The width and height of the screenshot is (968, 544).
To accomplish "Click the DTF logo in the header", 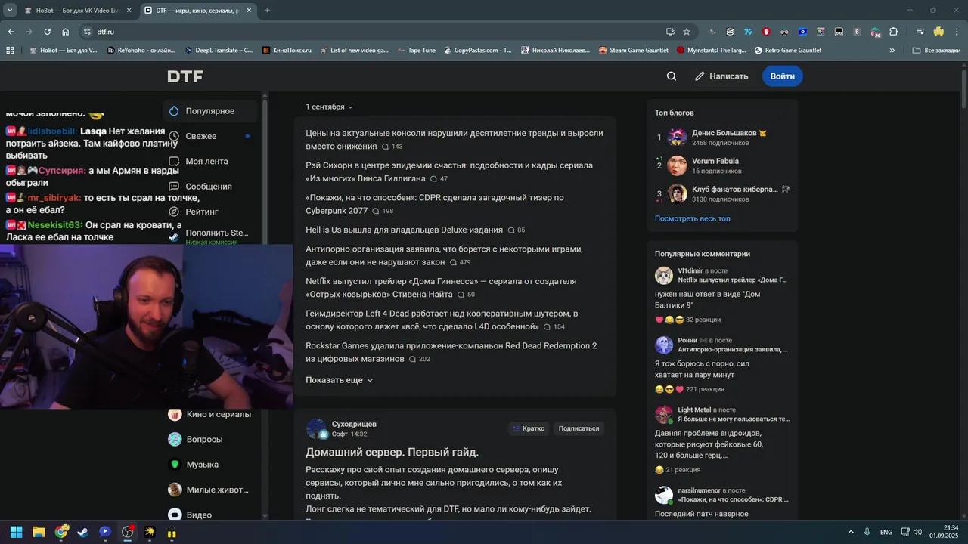I will click(185, 76).
